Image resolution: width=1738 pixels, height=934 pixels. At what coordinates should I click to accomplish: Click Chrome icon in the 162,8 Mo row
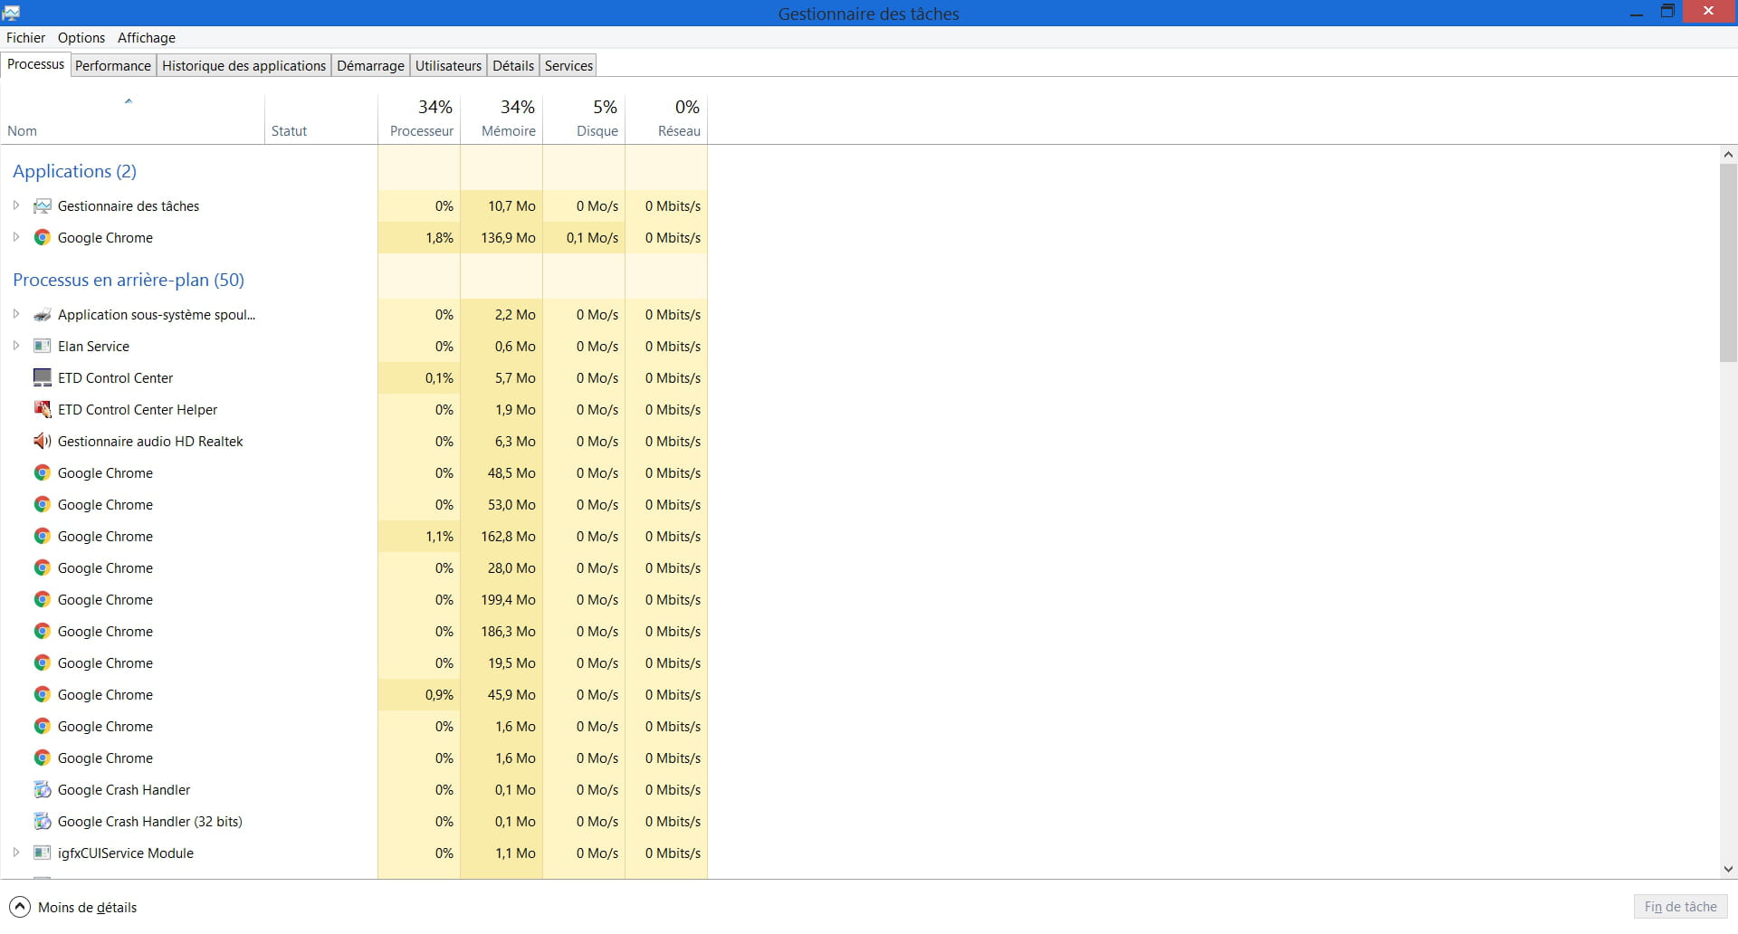point(42,537)
